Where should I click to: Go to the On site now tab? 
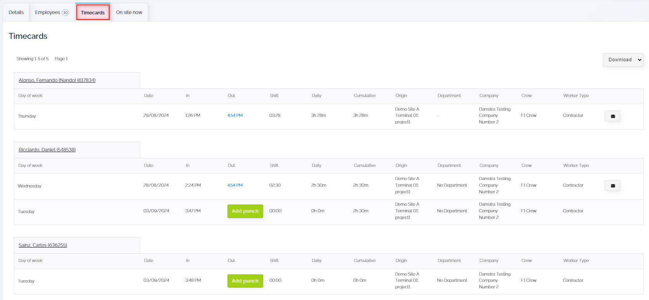(129, 12)
